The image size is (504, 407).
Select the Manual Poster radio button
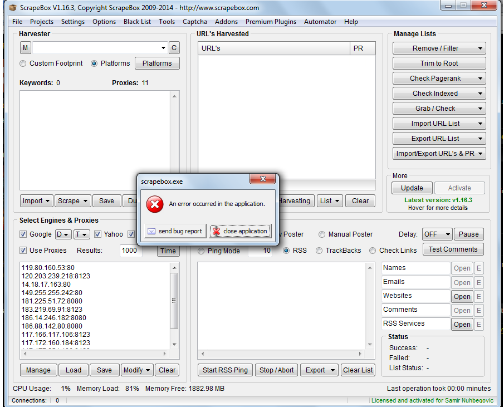pyautogui.click(x=322, y=234)
